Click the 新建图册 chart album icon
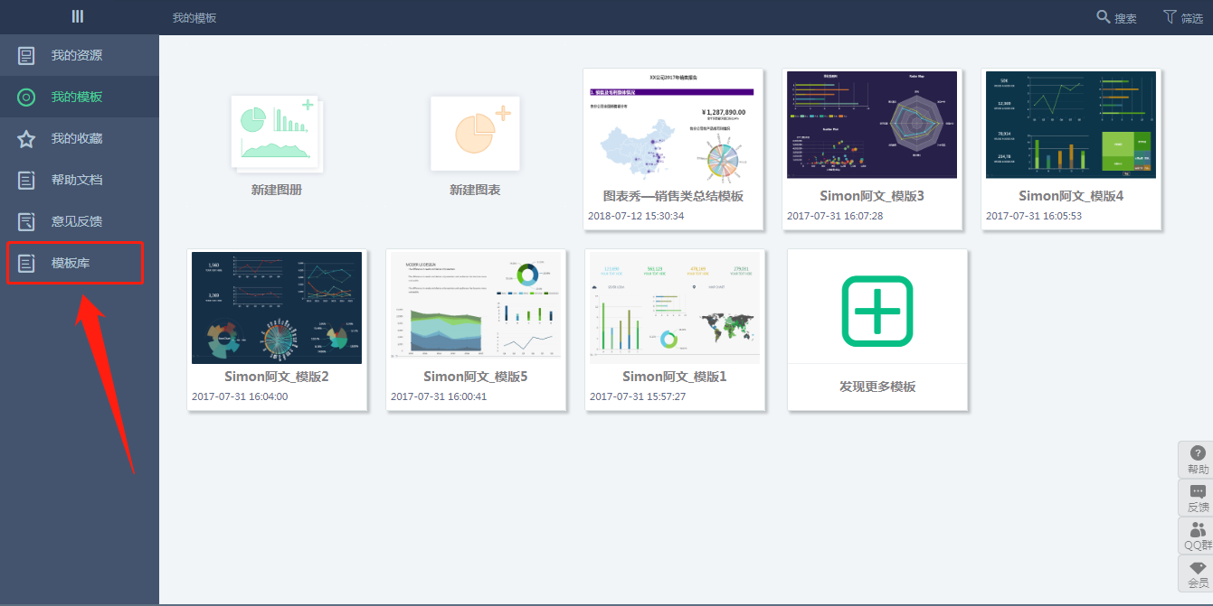This screenshot has height=606, width=1213. pos(276,132)
